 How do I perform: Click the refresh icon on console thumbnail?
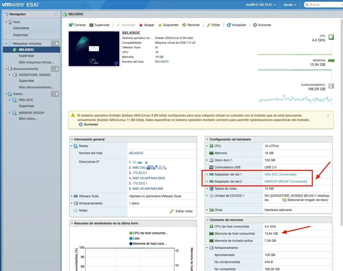point(116,63)
